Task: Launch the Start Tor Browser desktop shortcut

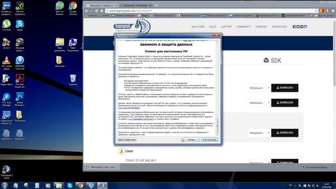Action: click(60, 8)
